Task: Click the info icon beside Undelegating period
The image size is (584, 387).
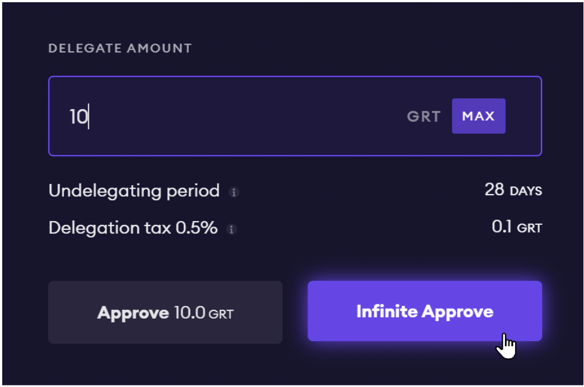Action: pos(234,192)
